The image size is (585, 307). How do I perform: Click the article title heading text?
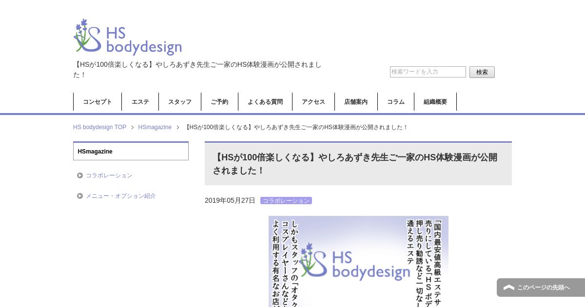click(x=355, y=164)
